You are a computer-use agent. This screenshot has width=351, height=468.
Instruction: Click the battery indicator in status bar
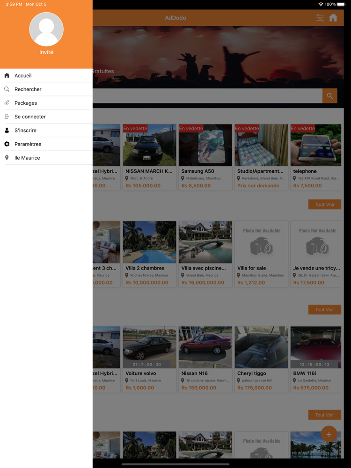click(x=342, y=4)
